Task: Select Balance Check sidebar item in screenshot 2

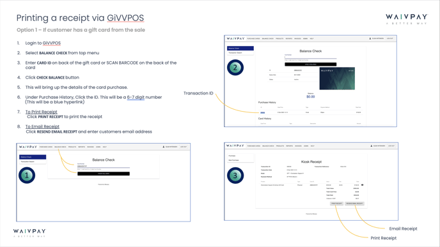Action: coord(240,48)
